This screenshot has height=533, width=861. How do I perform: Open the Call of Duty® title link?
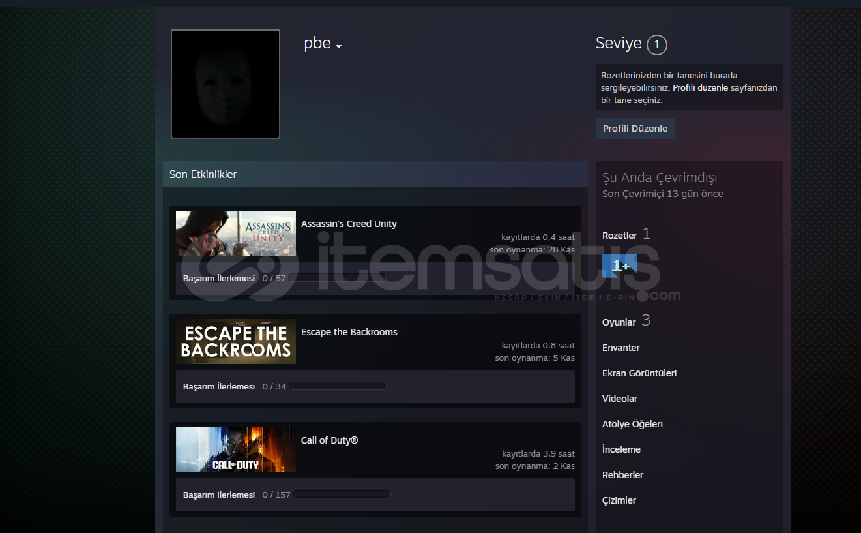[330, 440]
